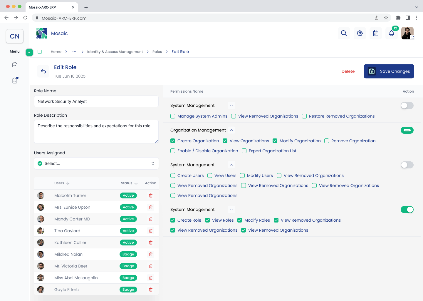Open the notifications bell with 12 badge
Viewport: 423px width, 301px height.
[x=392, y=33]
